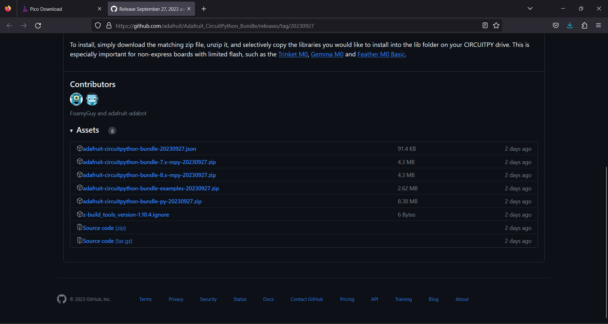
Task: Open the Trinket M0 link
Action: (x=293, y=54)
